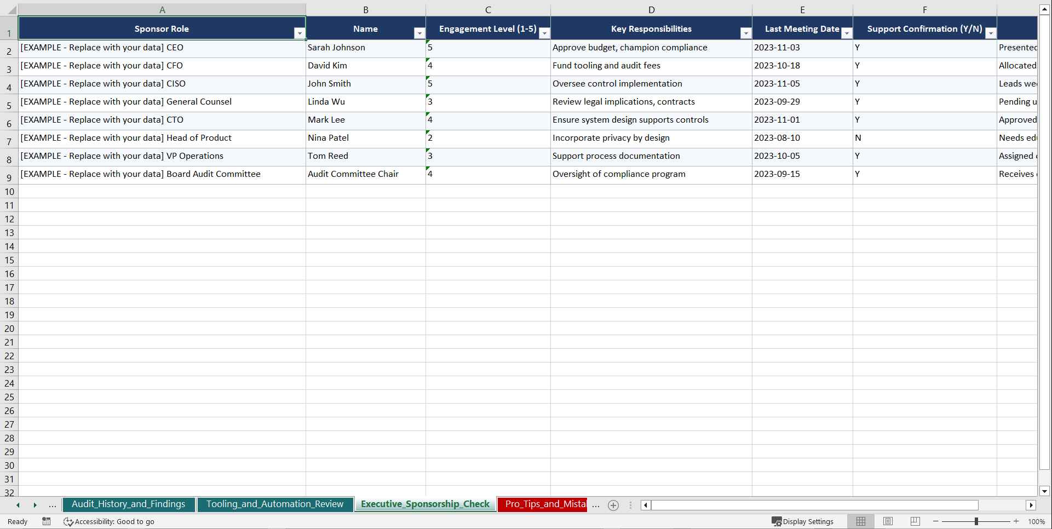The height and width of the screenshot is (529, 1052).
Task: Open the Tooling_and_Automation_Review tab
Action: [275, 504]
